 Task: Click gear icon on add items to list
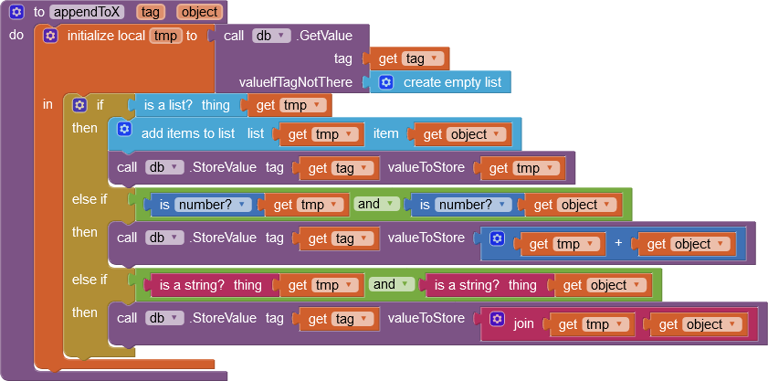124,129
